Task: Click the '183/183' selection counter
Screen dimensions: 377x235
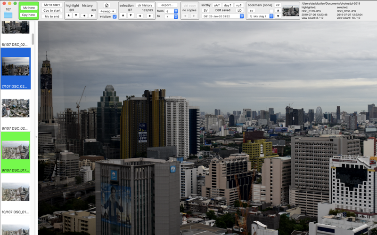Action: pyautogui.click(x=148, y=10)
